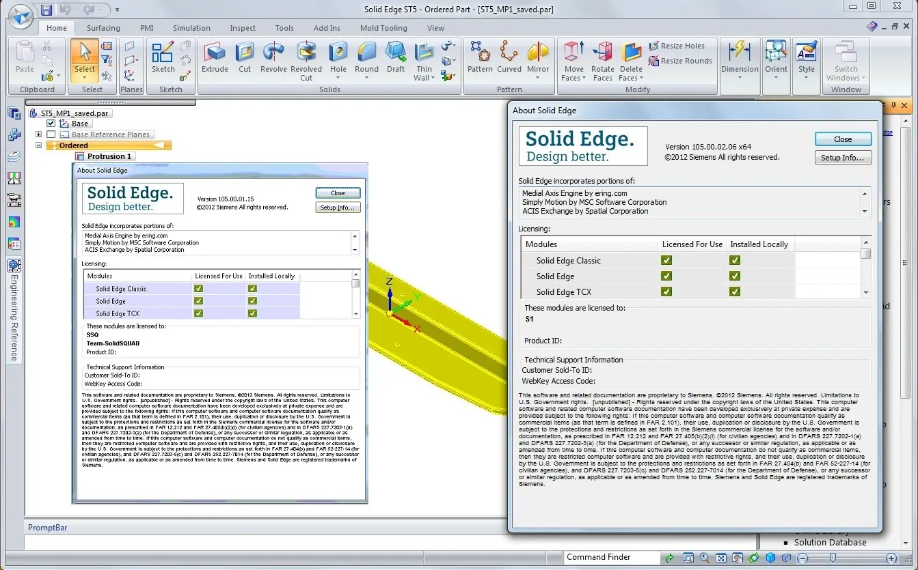
Task: Switch to the Surfacing ribbon tab
Action: pyautogui.click(x=103, y=28)
